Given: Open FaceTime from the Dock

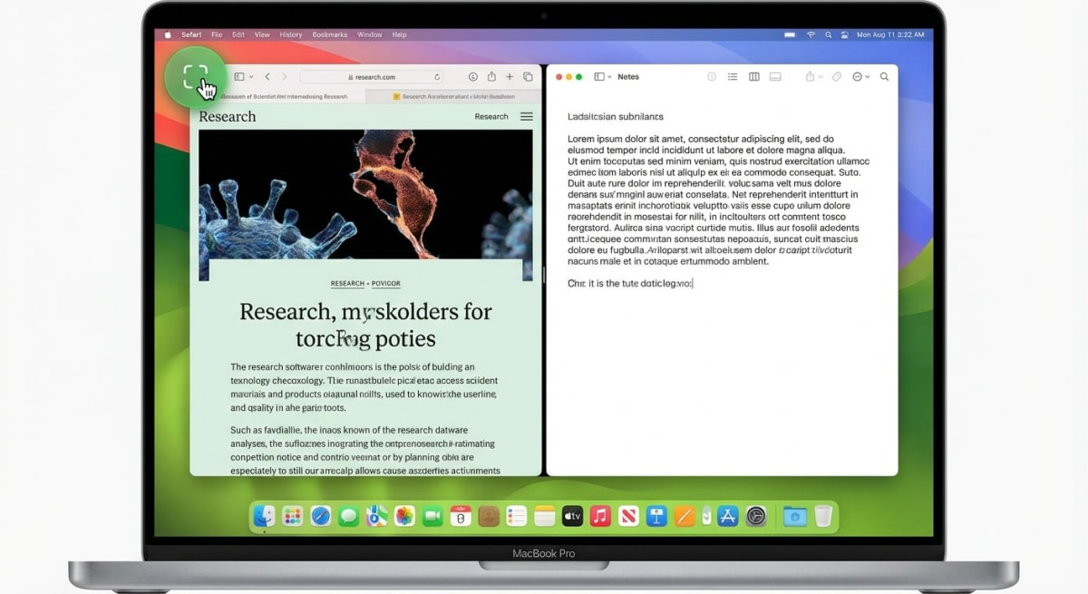Looking at the screenshot, I should (x=432, y=516).
